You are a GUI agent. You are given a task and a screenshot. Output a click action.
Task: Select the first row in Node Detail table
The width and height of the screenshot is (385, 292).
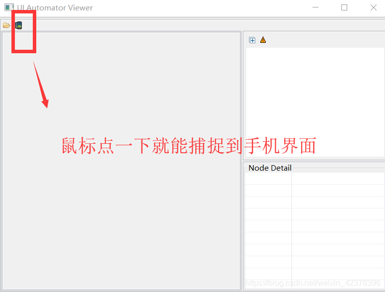(x=314, y=179)
